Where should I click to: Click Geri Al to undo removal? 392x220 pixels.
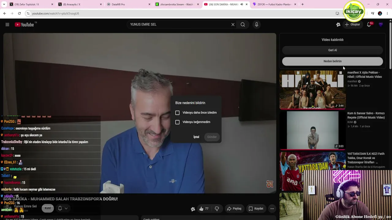[333, 50]
